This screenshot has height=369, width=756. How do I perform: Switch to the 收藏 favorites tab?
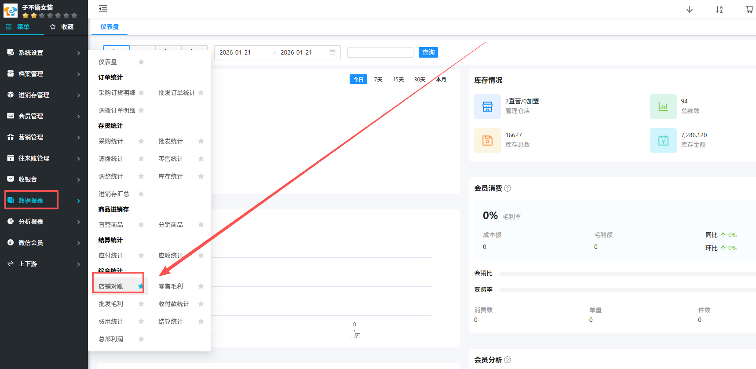[62, 27]
